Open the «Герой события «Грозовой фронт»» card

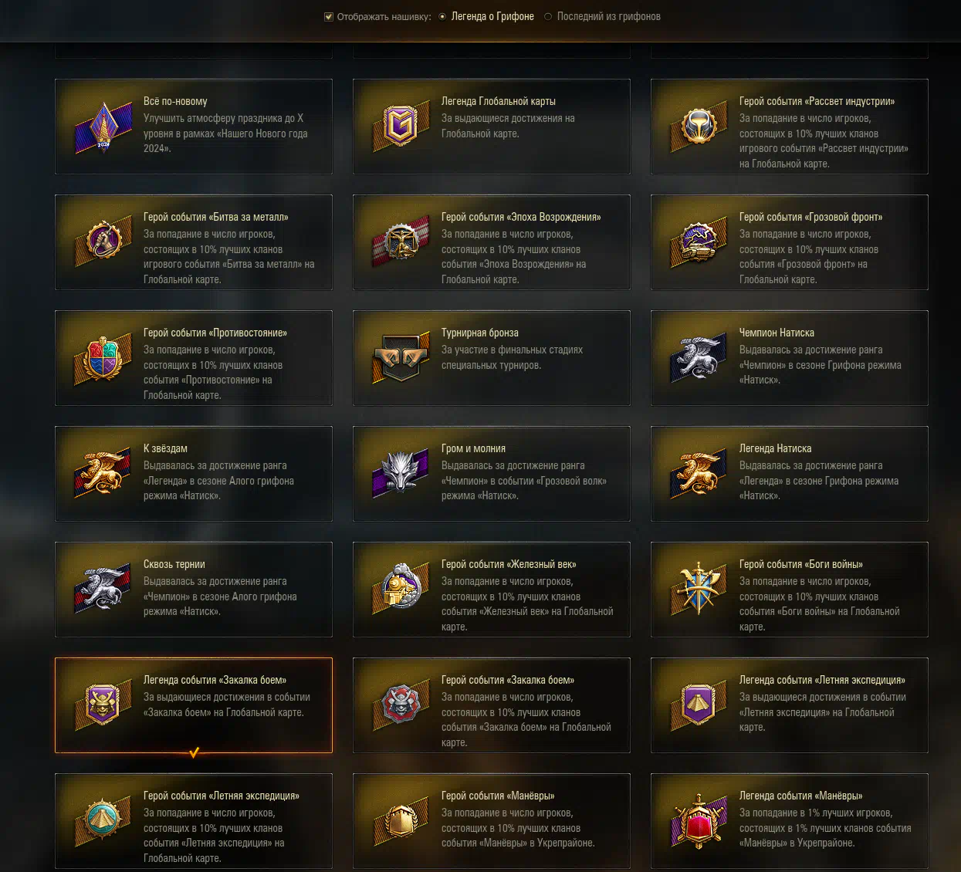click(790, 242)
